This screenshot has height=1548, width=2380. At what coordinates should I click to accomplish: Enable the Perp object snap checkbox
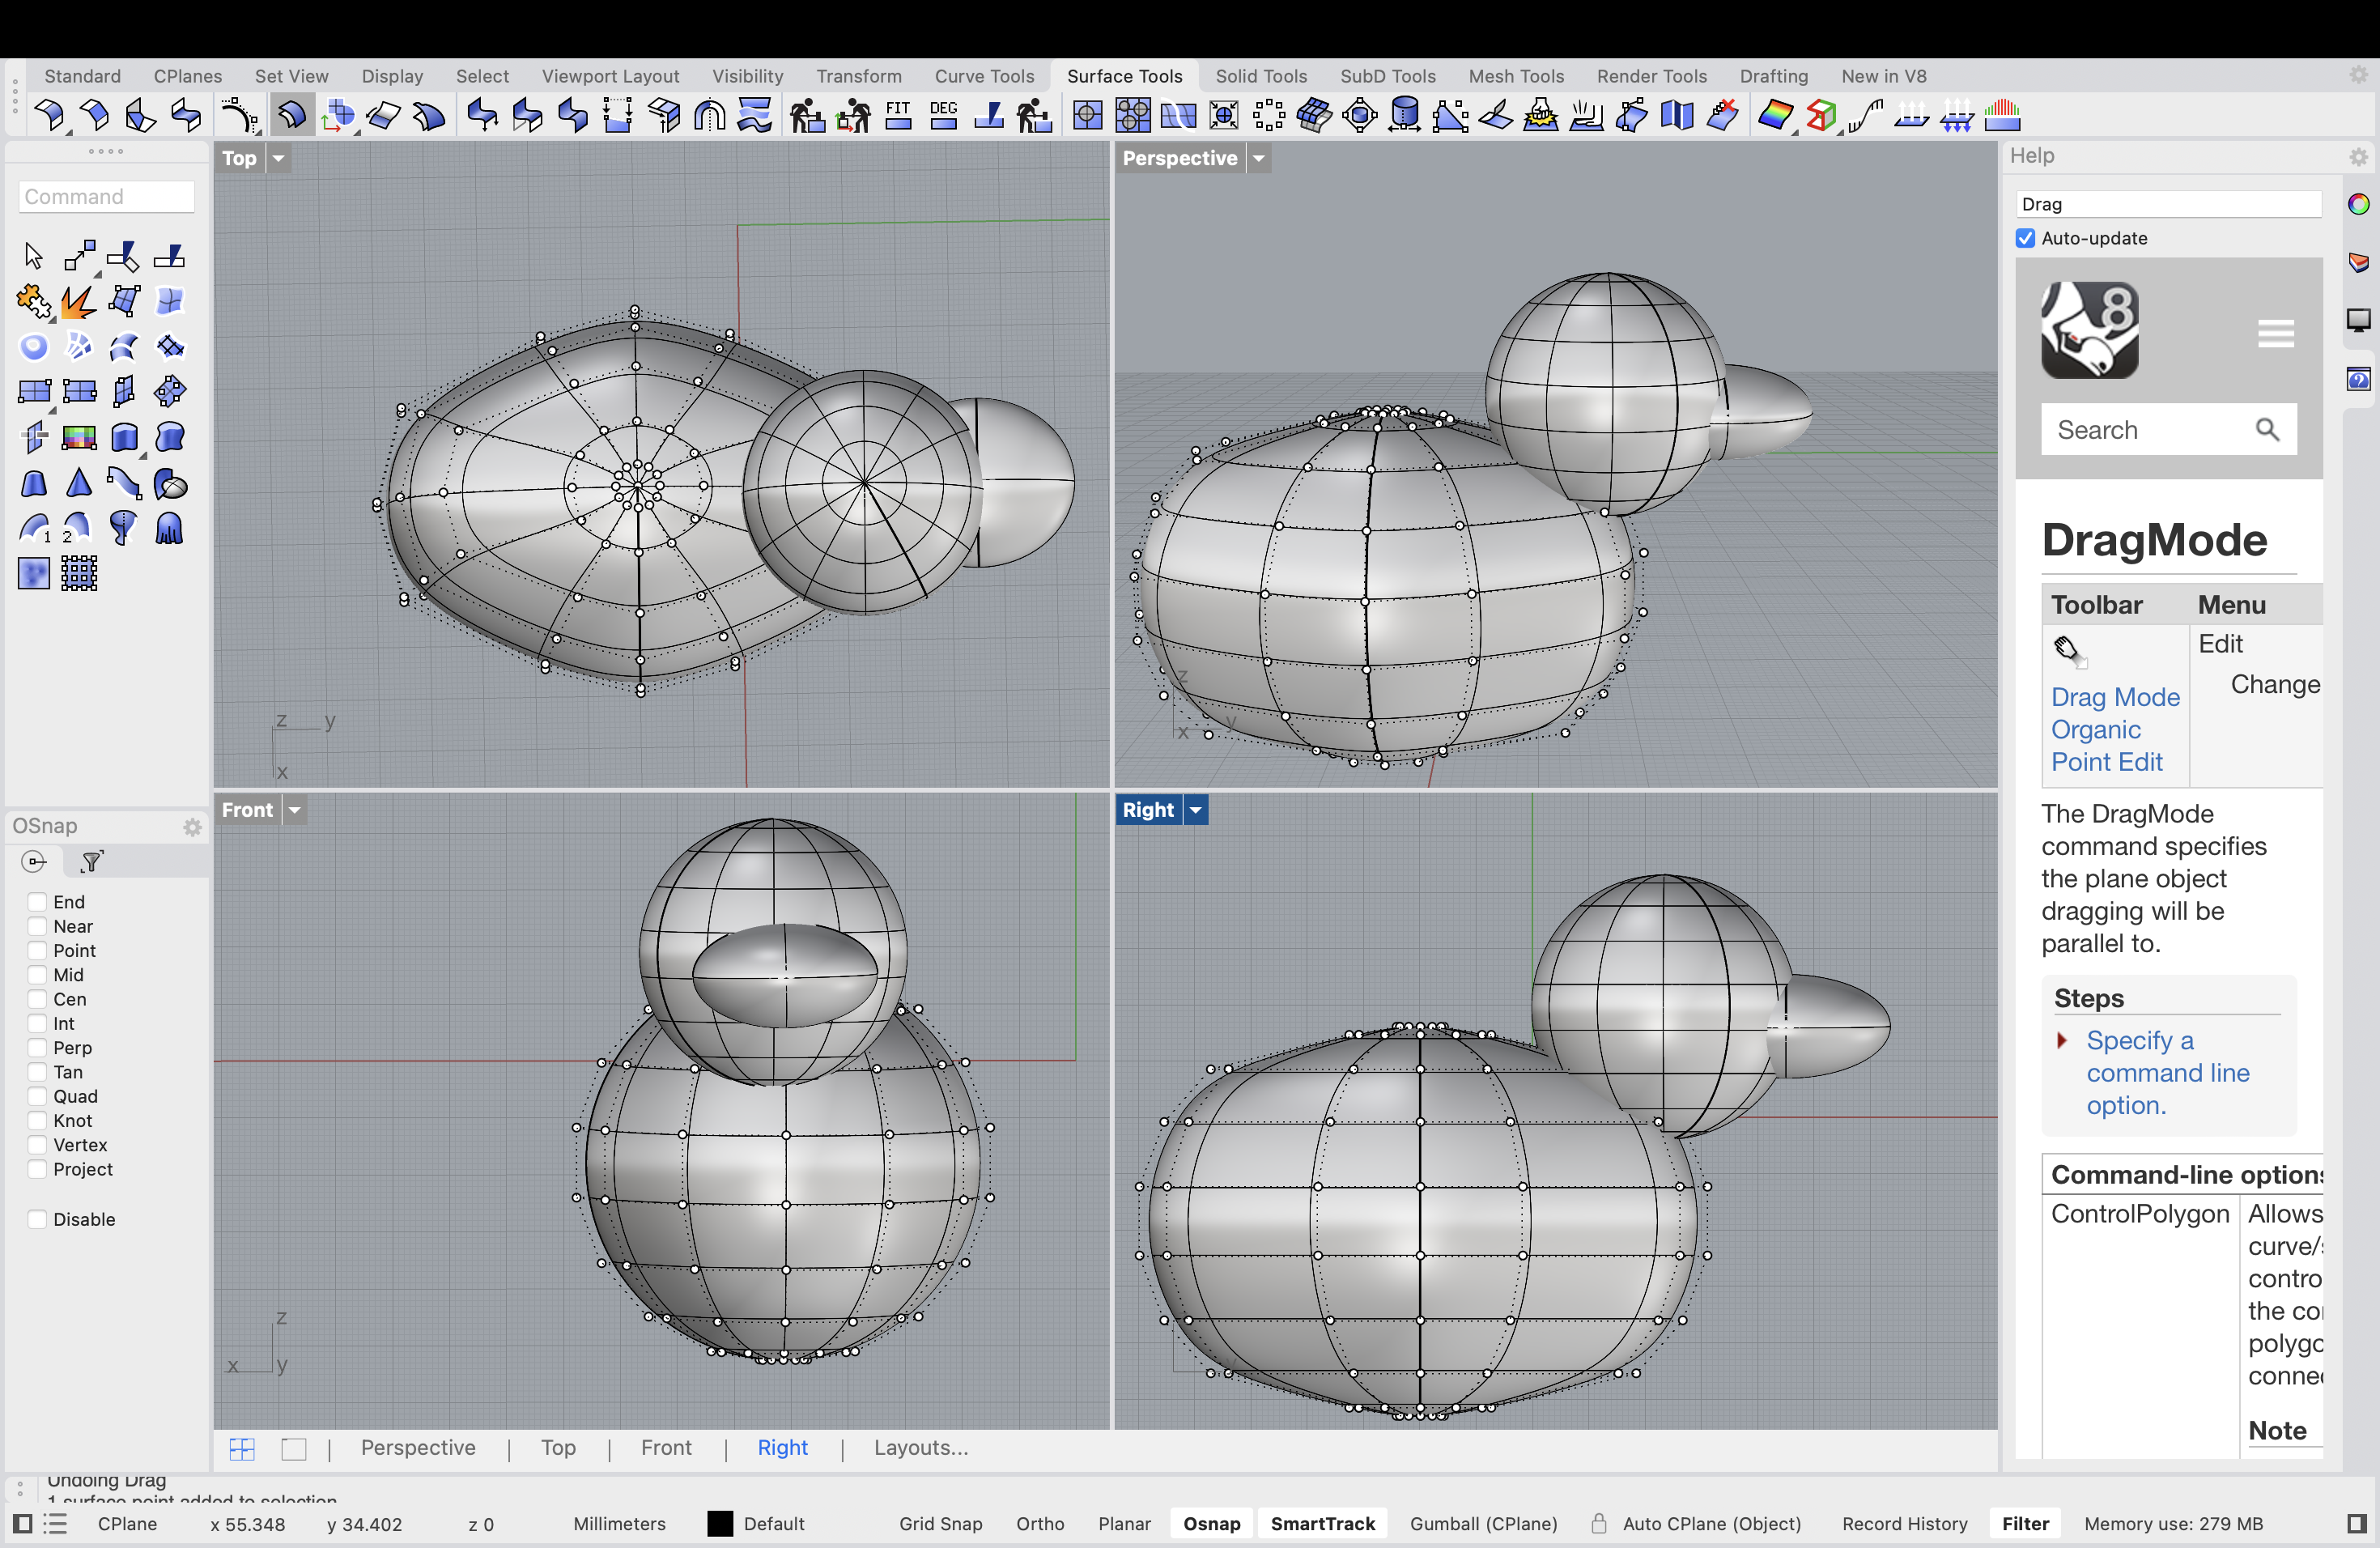click(x=37, y=1048)
